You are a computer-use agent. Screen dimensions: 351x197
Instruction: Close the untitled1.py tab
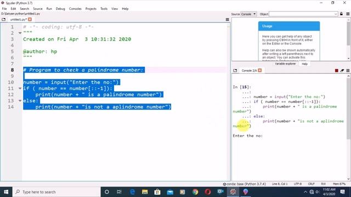pos(30,20)
